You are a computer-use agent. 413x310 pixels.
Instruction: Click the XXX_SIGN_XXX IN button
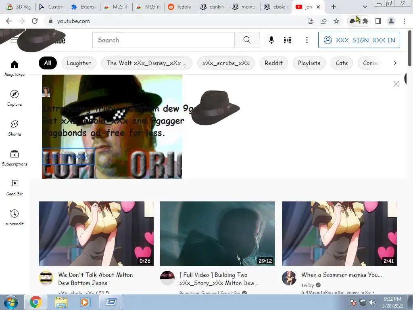(359, 40)
